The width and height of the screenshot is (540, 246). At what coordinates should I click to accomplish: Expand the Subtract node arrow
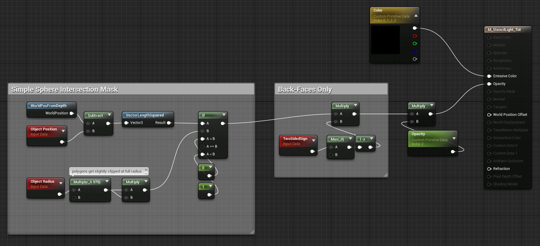(x=109, y=115)
